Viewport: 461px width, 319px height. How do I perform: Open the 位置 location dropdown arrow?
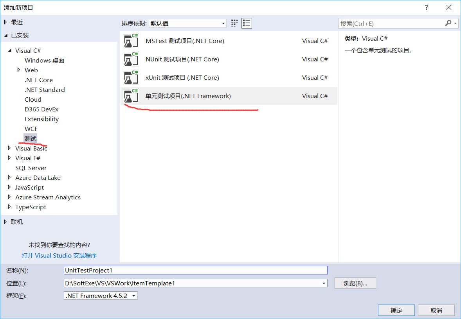[x=323, y=283]
